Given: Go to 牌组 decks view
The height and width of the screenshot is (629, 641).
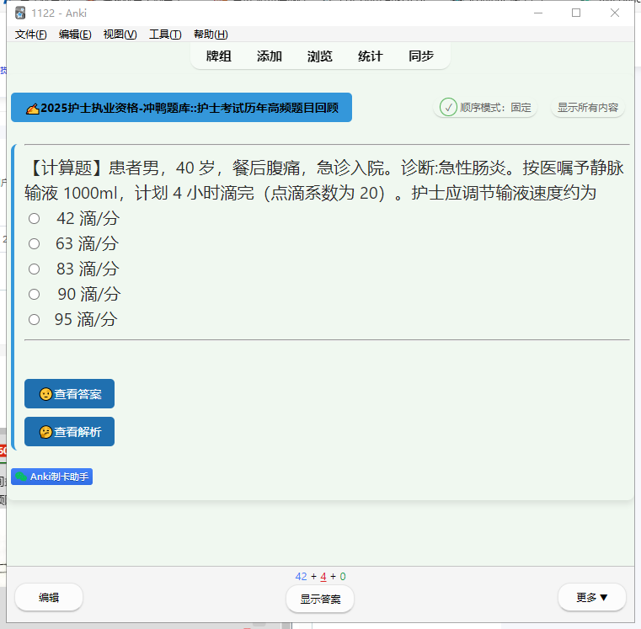Looking at the screenshot, I should (x=219, y=56).
